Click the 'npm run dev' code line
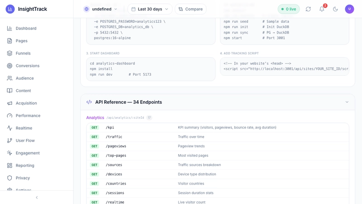Image resolution: width=362 pixels, height=204 pixels. coord(120,74)
